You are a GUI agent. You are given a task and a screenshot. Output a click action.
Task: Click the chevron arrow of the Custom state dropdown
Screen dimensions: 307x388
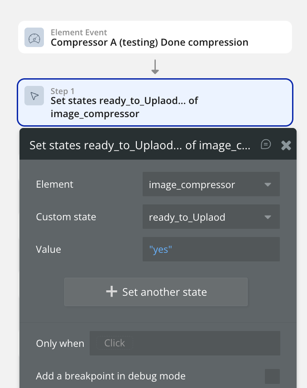click(x=268, y=217)
